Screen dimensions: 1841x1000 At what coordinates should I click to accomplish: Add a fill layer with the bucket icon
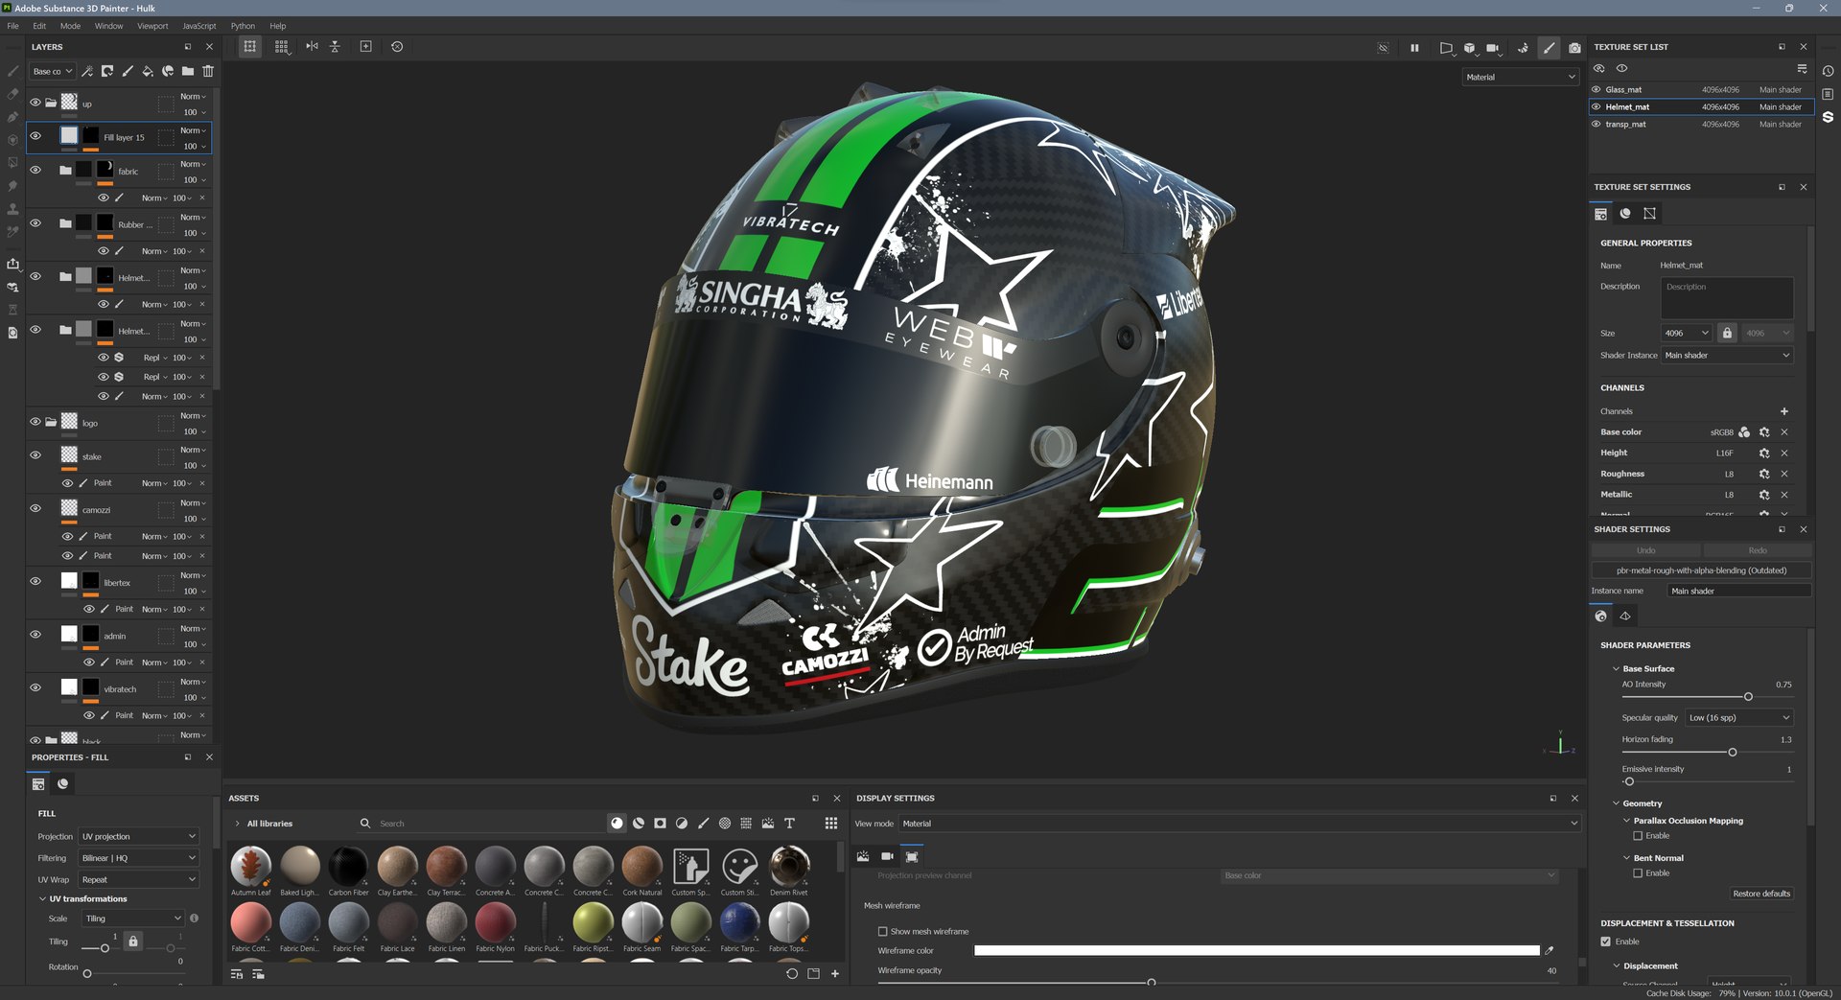tap(148, 71)
